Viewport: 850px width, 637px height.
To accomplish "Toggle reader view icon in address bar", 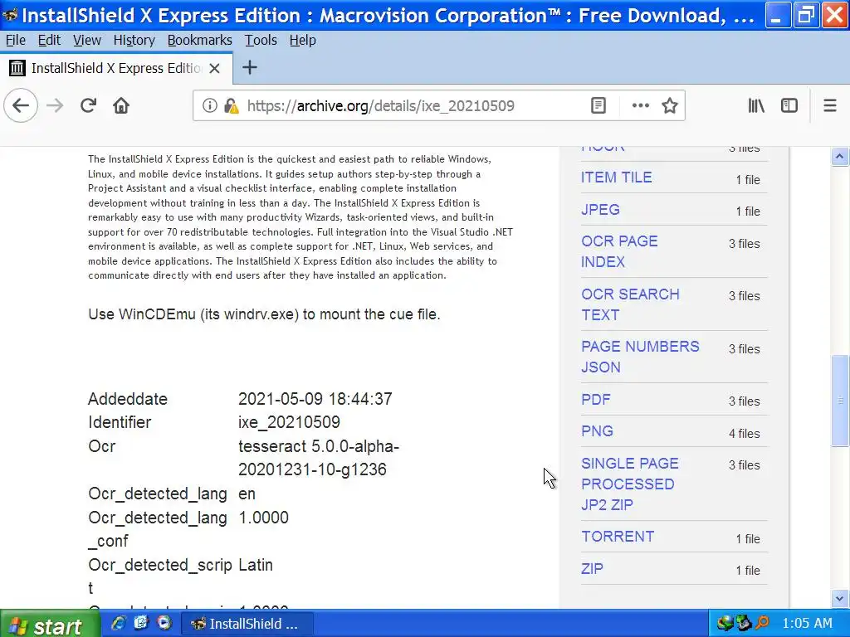I will 598,105.
